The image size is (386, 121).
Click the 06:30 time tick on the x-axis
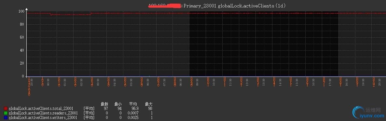[148, 82]
